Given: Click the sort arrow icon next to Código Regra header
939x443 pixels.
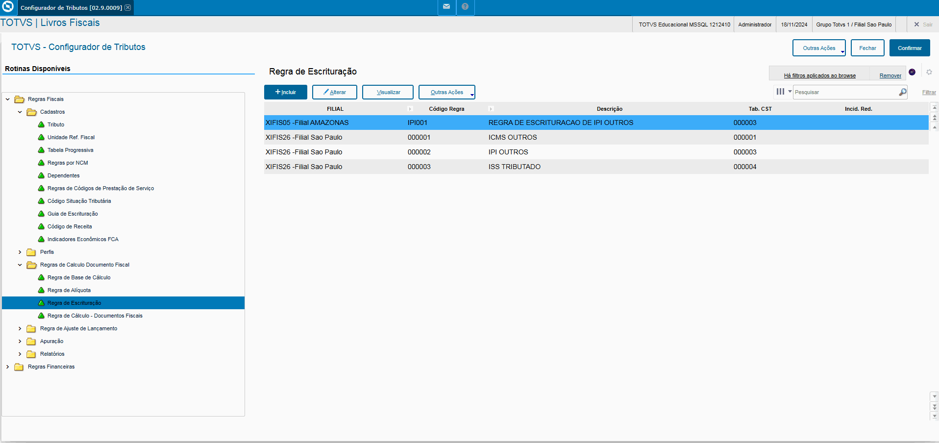Looking at the screenshot, I should 491,109.
